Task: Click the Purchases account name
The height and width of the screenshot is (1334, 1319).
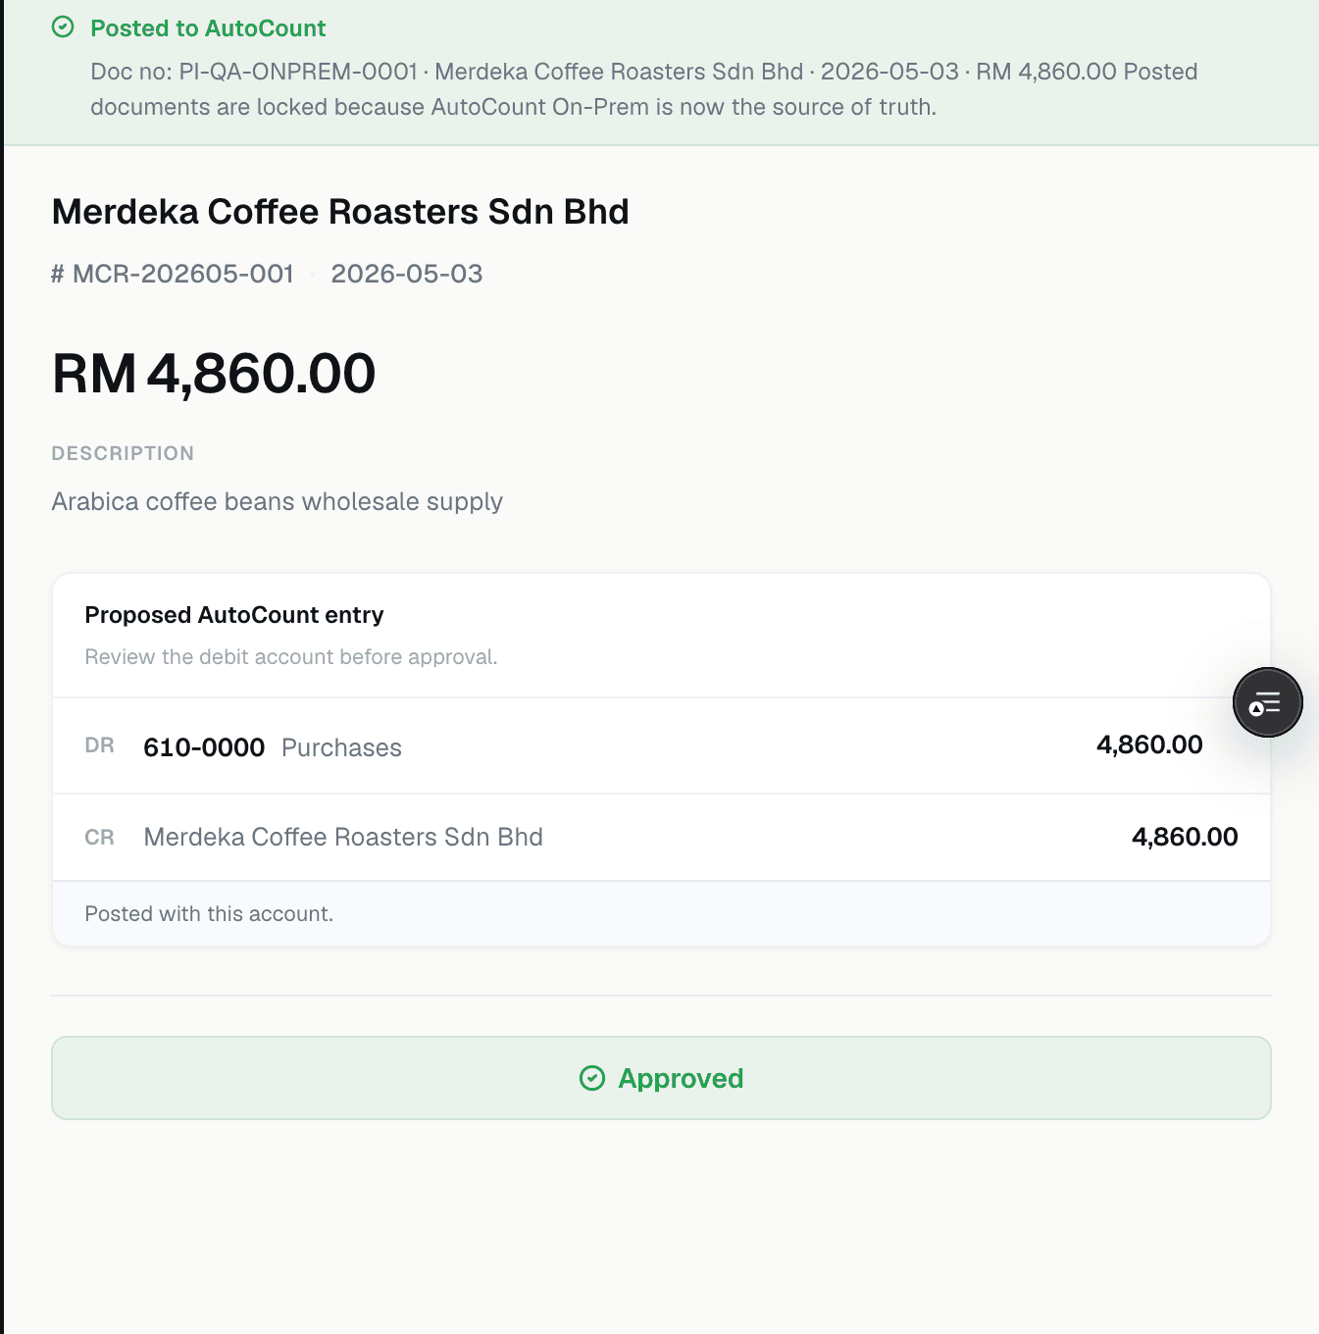Action: pos(341,747)
